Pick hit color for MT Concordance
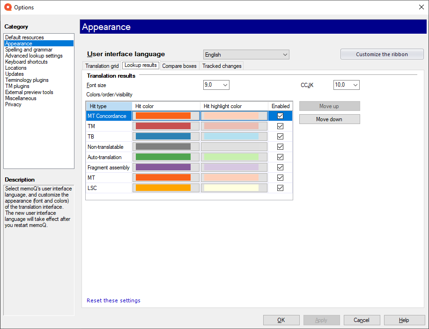The height and width of the screenshot is (329, 429). point(166,116)
